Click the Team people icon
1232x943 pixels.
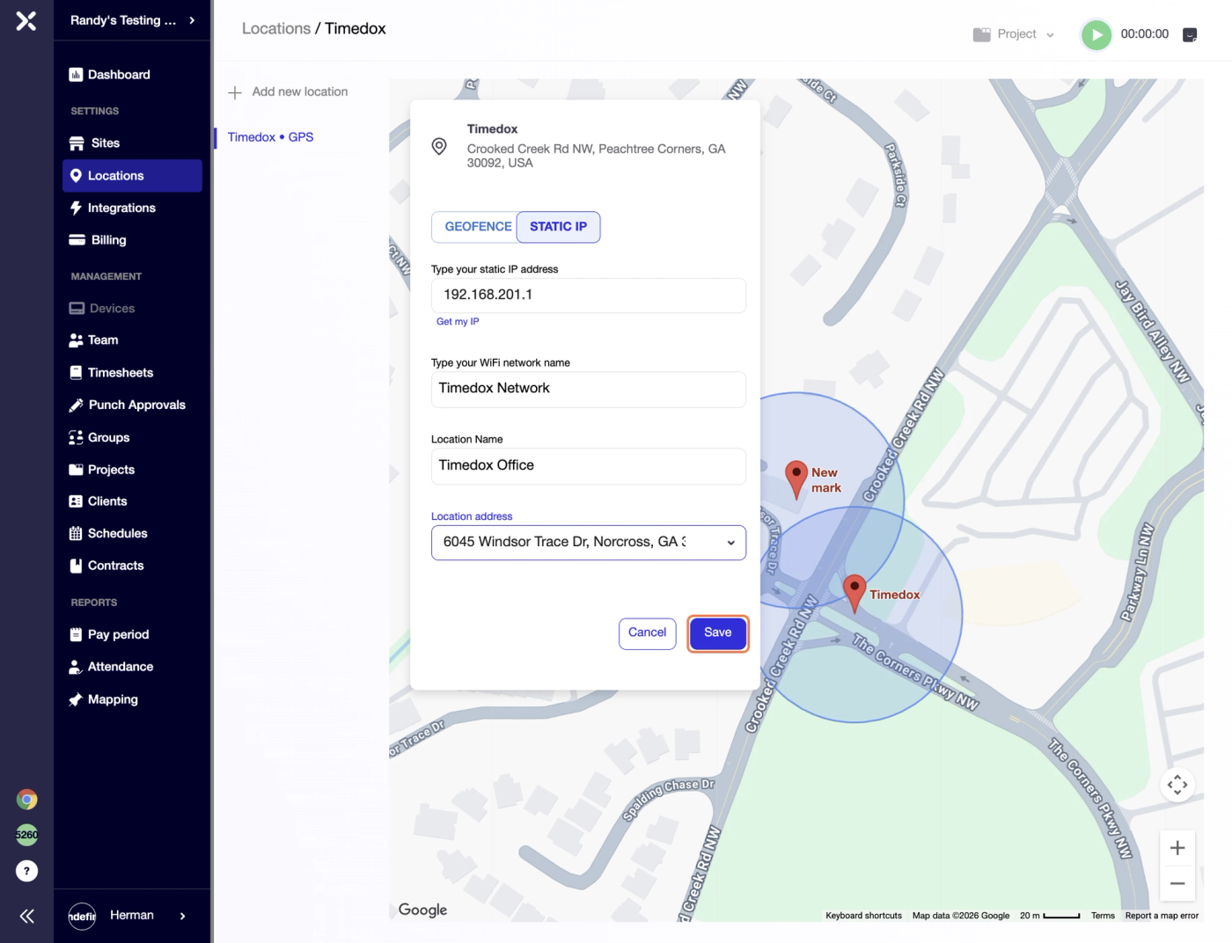click(x=76, y=340)
